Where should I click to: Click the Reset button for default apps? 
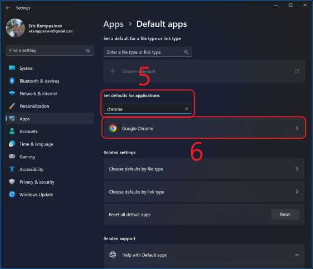click(x=285, y=215)
